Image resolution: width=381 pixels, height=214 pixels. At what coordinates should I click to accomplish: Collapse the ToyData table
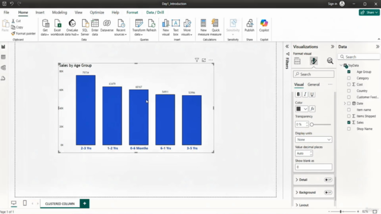pos(341,65)
